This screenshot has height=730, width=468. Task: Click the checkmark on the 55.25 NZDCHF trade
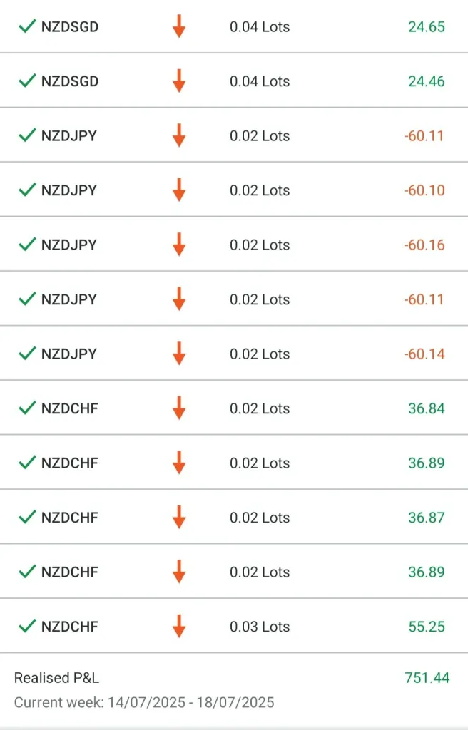click(x=27, y=626)
